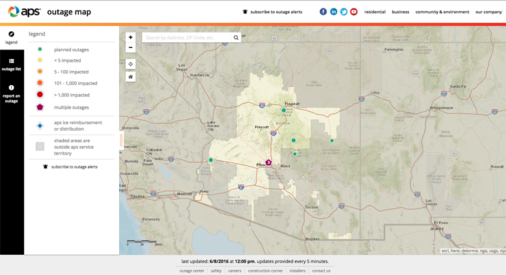
Task: Open community & environment menu
Action: (x=442, y=12)
